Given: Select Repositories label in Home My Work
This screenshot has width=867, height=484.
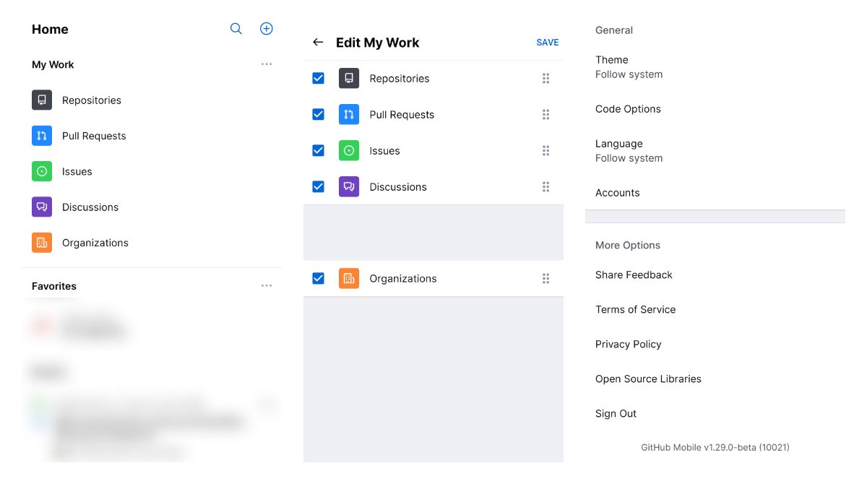Looking at the screenshot, I should coord(92,100).
